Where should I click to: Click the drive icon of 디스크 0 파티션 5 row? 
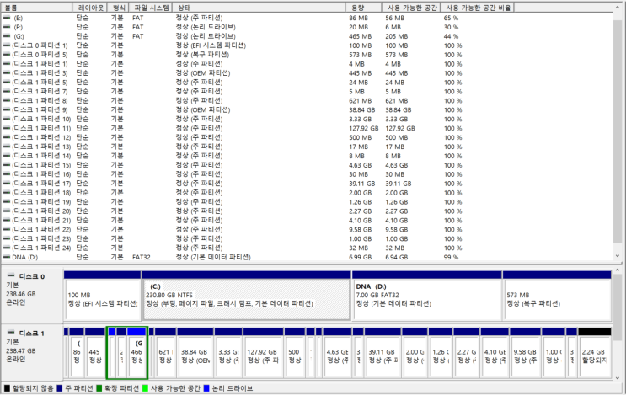7,54
